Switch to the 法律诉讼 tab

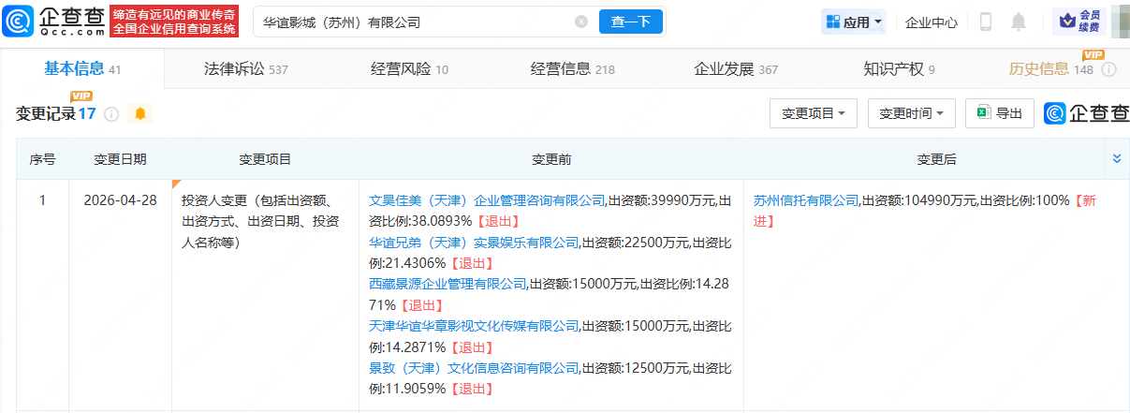coord(245,69)
